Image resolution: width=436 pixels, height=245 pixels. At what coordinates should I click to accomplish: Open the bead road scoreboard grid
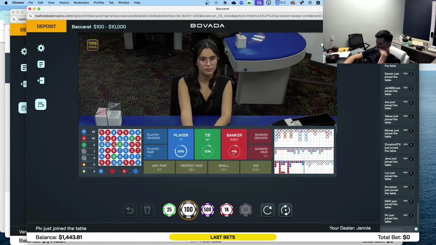[x=120, y=147]
